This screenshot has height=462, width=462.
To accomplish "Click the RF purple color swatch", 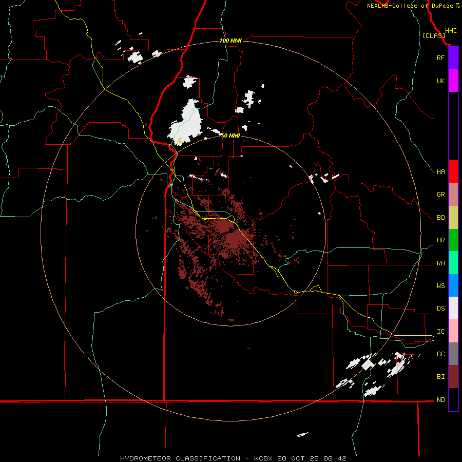I will 453,57.
